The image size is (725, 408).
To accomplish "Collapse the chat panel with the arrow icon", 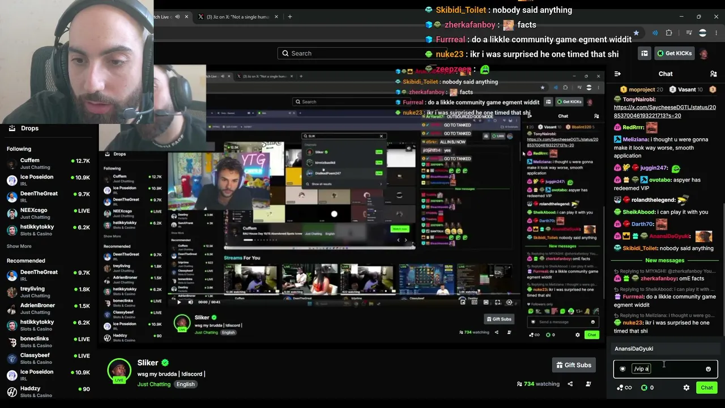I will coord(617,74).
